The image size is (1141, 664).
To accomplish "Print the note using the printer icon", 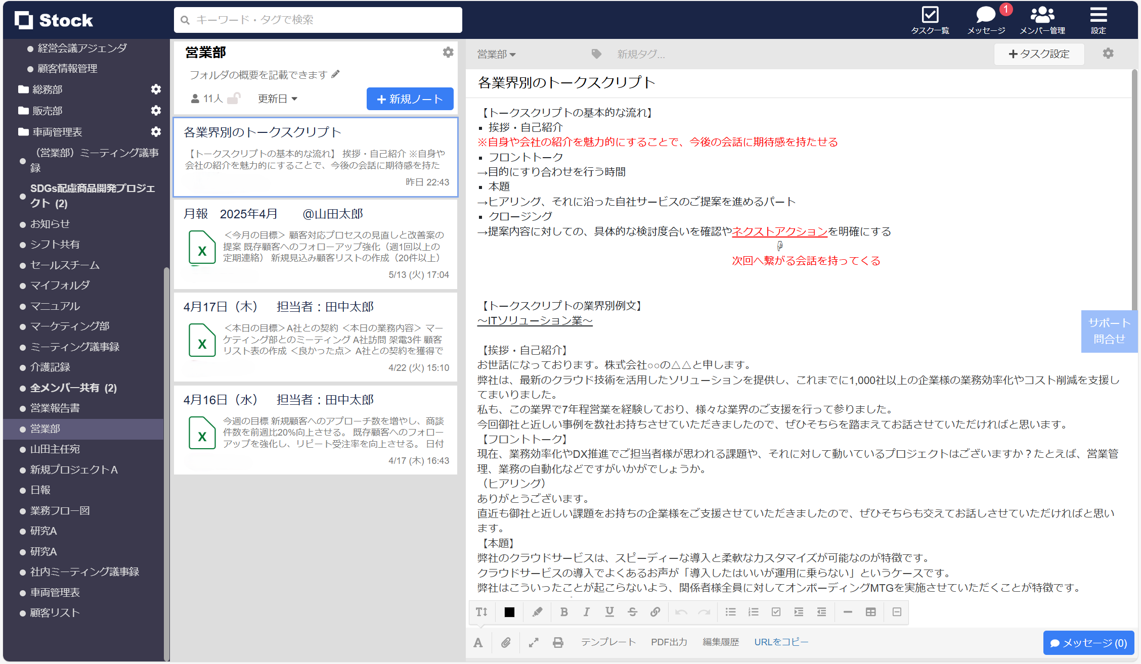I will [x=558, y=642].
